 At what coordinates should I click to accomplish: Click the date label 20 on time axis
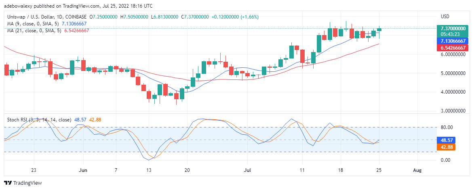point(187,170)
